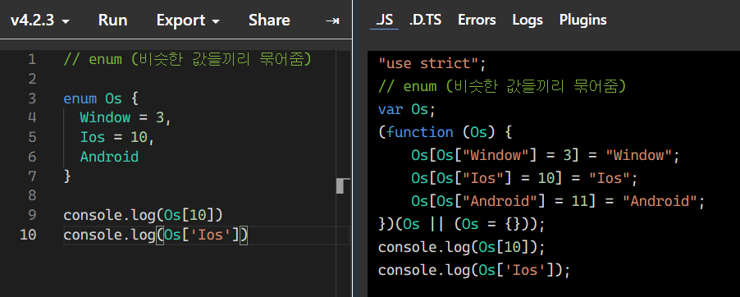Click line number 10 in editor

click(x=28, y=234)
